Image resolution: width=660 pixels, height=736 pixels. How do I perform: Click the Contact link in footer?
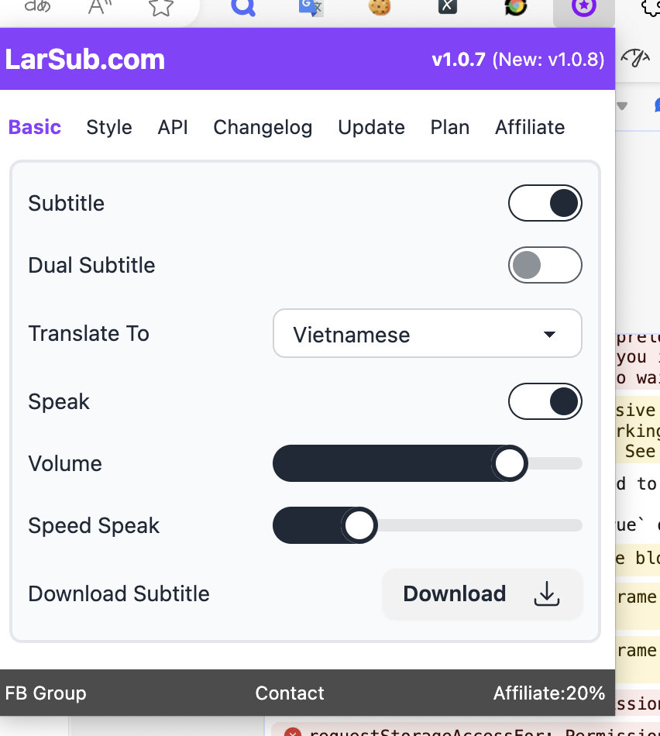pos(290,693)
